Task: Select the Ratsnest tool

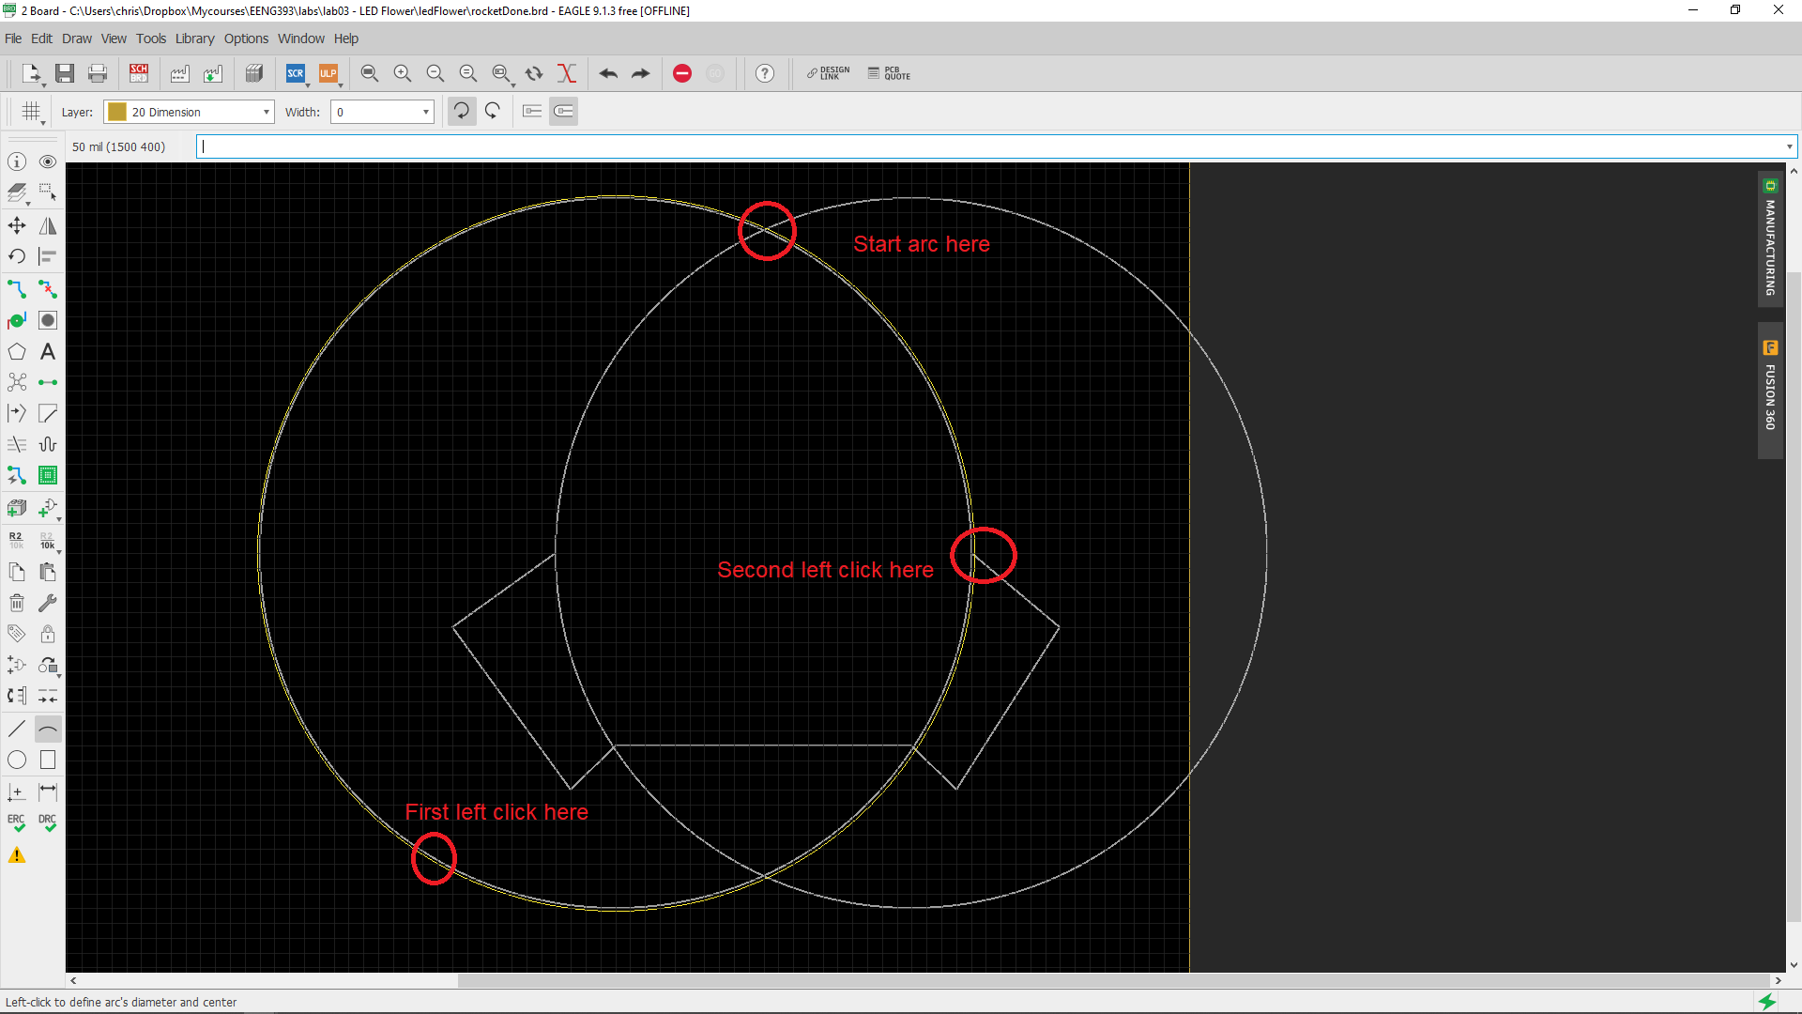Action: pyautogui.click(x=17, y=382)
